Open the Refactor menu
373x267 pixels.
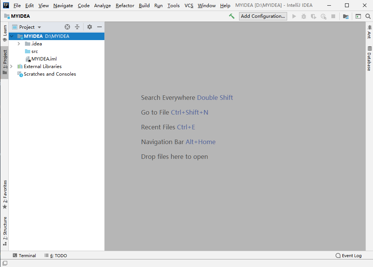pyautogui.click(x=125, y=5)
